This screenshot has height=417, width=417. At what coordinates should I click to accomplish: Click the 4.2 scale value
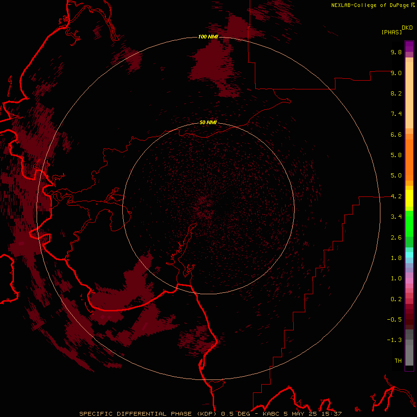click(396, 196)
